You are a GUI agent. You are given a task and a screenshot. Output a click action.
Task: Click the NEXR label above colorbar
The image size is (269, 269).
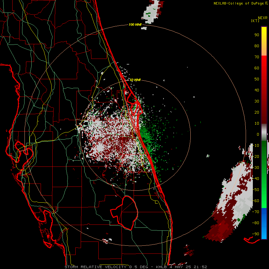click(x=263, y=18)
